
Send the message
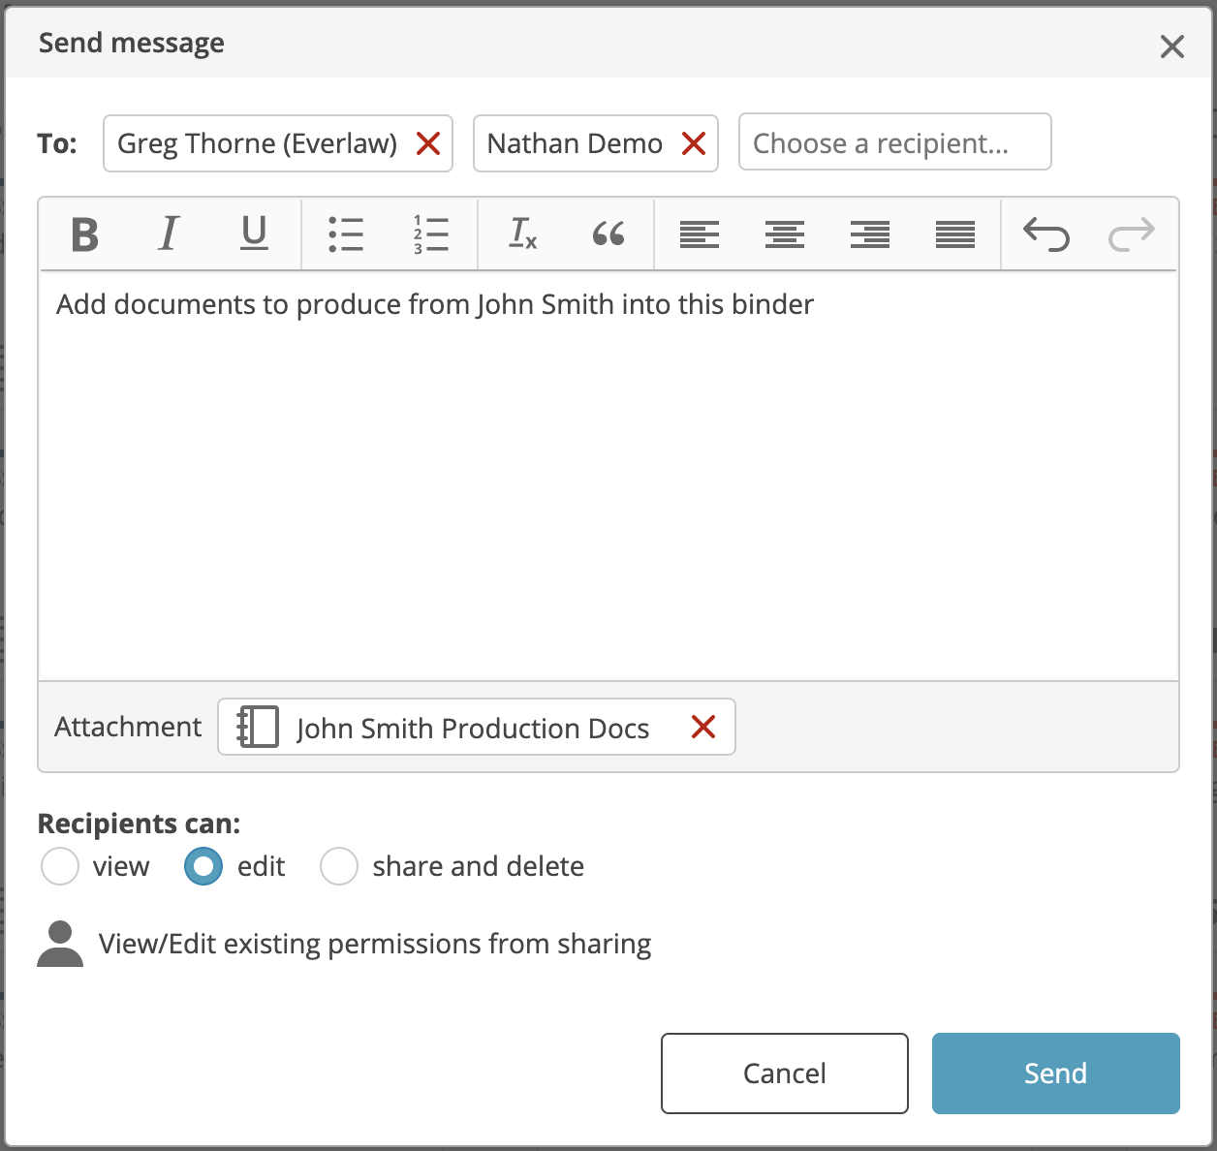(x=1054, y=1073)
